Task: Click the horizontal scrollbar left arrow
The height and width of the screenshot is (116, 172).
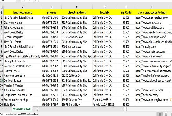Action: [125, 109]
